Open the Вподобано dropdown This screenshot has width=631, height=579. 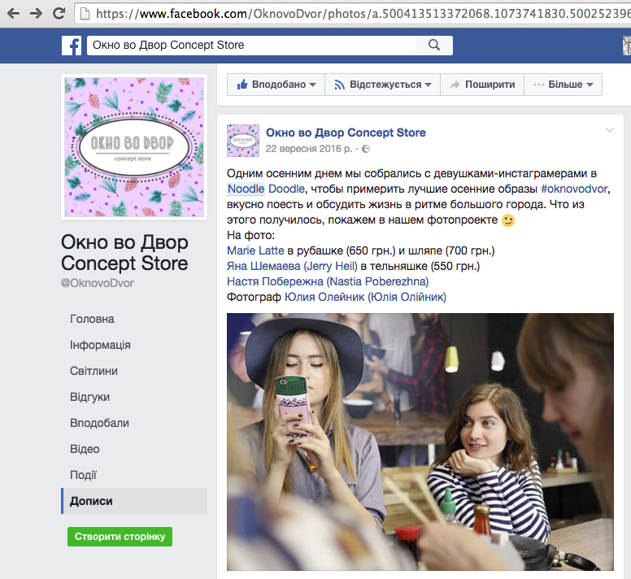click(x=276, y=85)
